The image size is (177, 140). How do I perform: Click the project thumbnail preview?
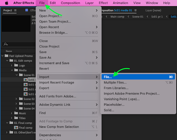coord(16,24)
